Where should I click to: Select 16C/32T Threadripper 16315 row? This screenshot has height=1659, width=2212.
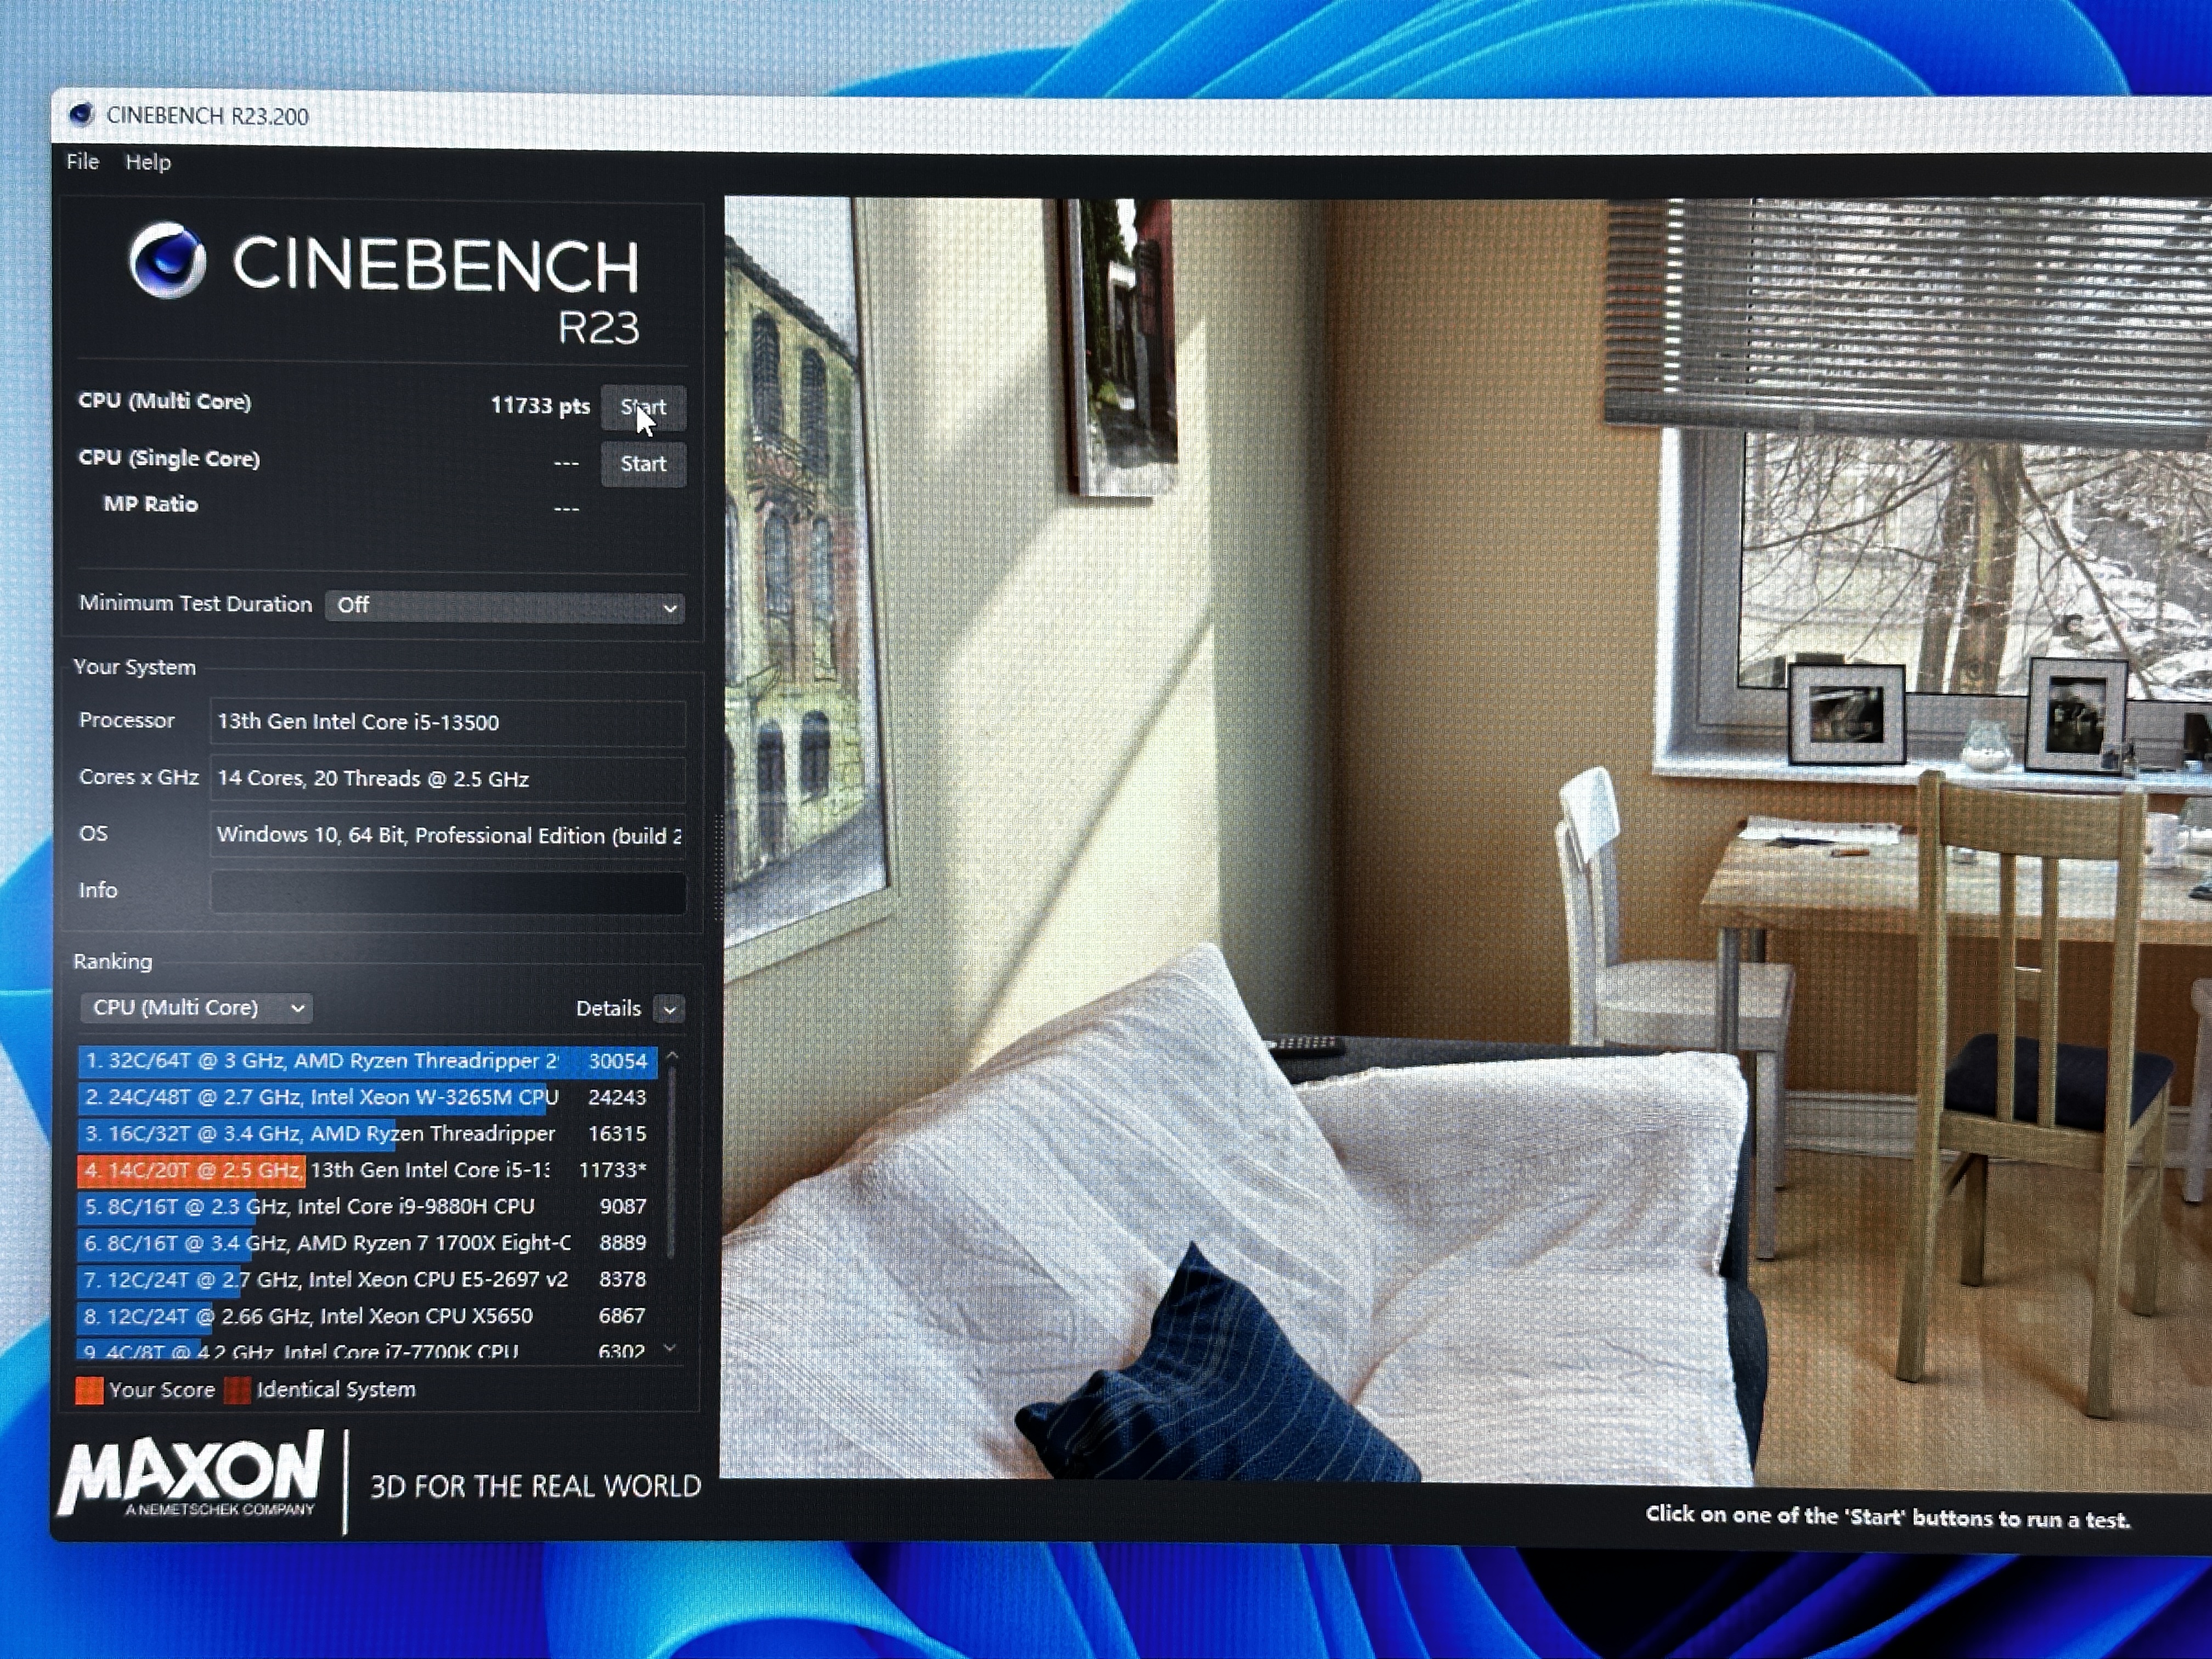coord(367,1134)
